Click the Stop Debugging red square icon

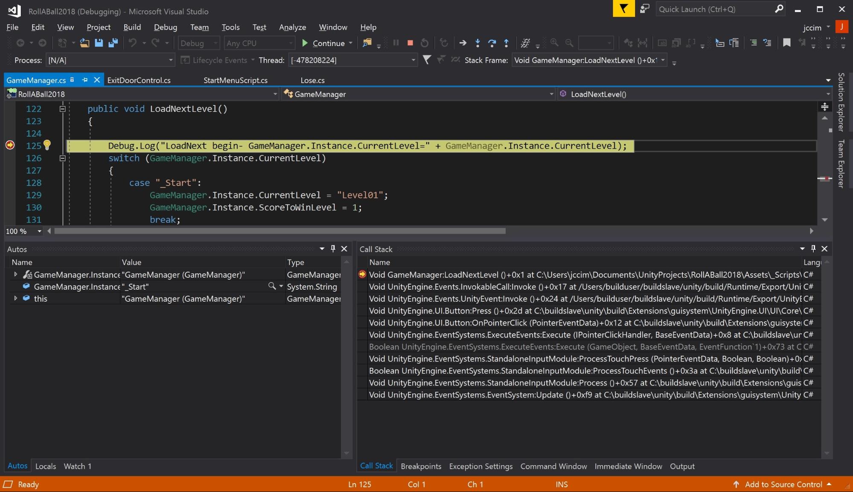coord(410,44)
